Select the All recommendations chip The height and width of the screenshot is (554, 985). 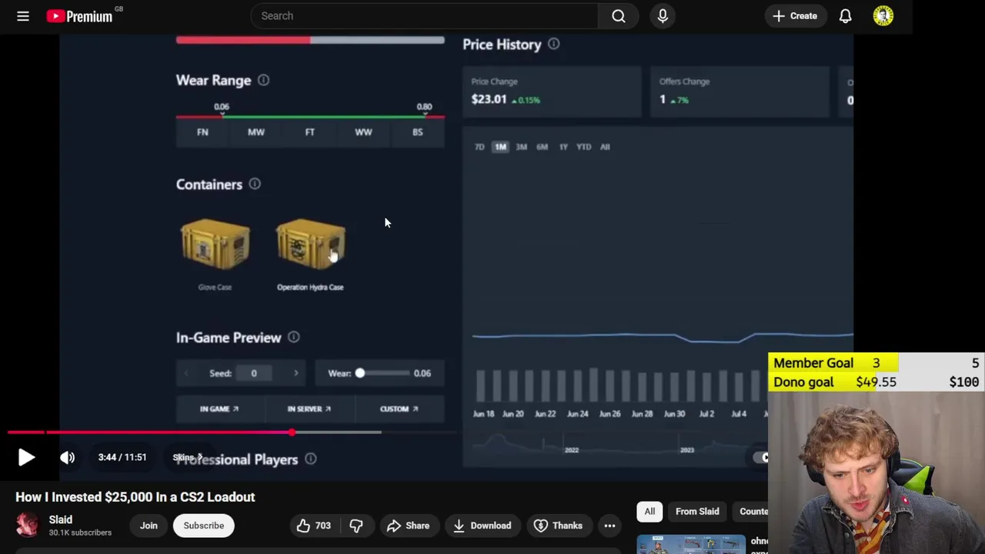click(649, 512)
